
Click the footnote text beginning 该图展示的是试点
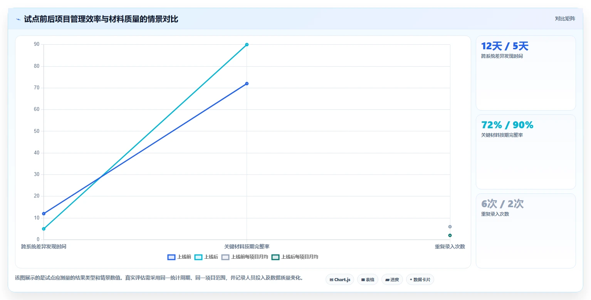click(x=159, y=278)
